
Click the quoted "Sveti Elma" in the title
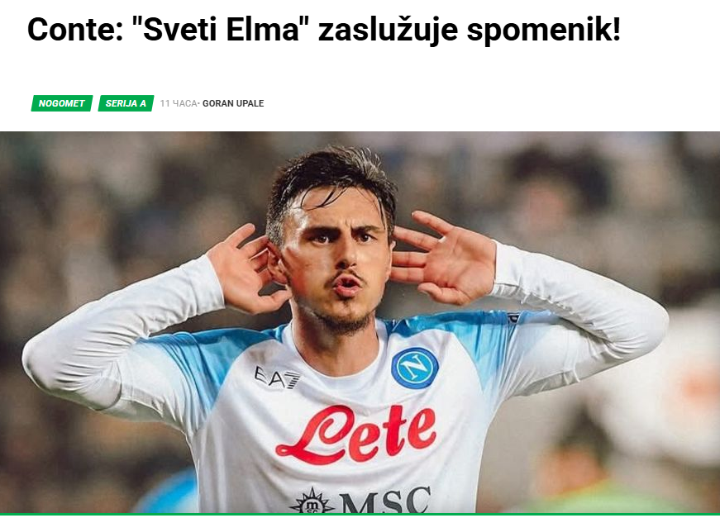click(x=219, y=30)
